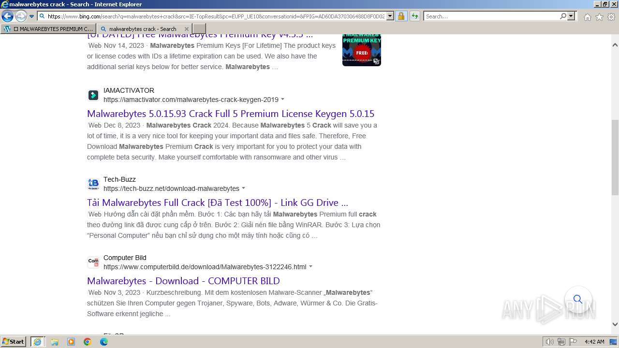The width and height of the screenshot is (619, 348).
Task: Click the floating blue search magnifier button
Action: 578,299
